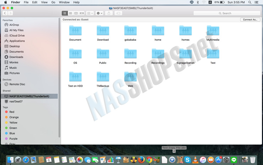Screen dimensions: 263x165
Task: Open Skype from the Dock
Action: pyautogui.click(x=187, y=160)
